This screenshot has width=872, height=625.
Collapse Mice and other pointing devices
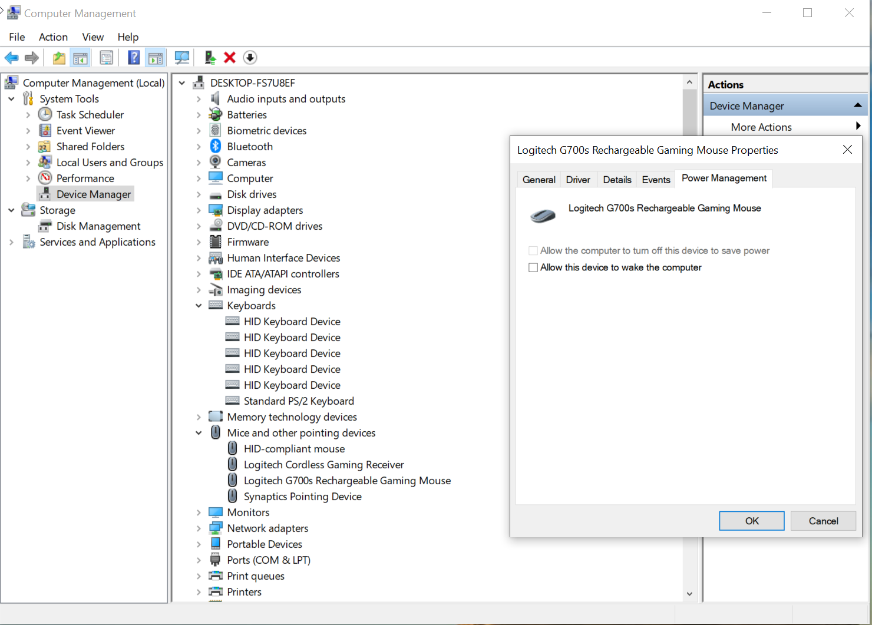pos(199,432)
